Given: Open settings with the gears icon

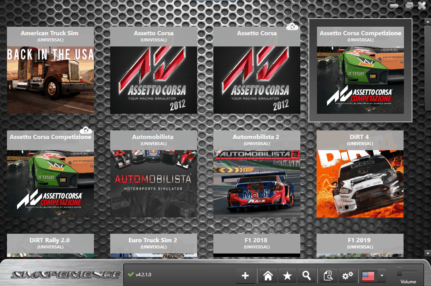Looking at the screenshot, I should pos(348,276).
